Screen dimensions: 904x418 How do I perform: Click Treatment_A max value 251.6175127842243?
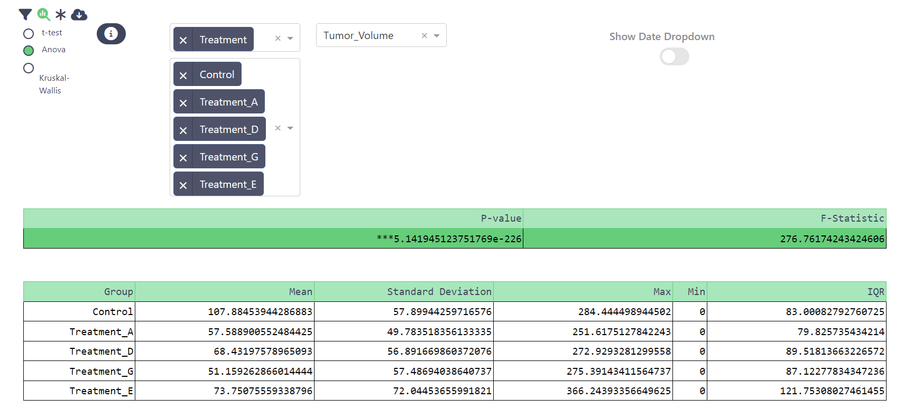click(622, 331)
